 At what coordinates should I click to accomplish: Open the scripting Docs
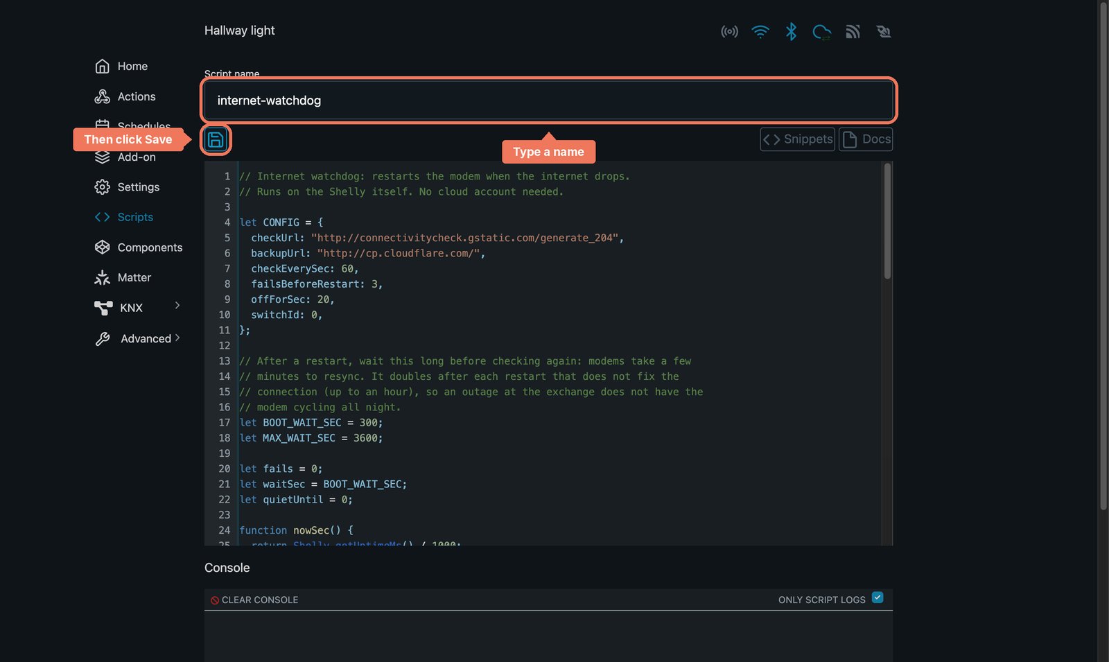pos(866,139)
